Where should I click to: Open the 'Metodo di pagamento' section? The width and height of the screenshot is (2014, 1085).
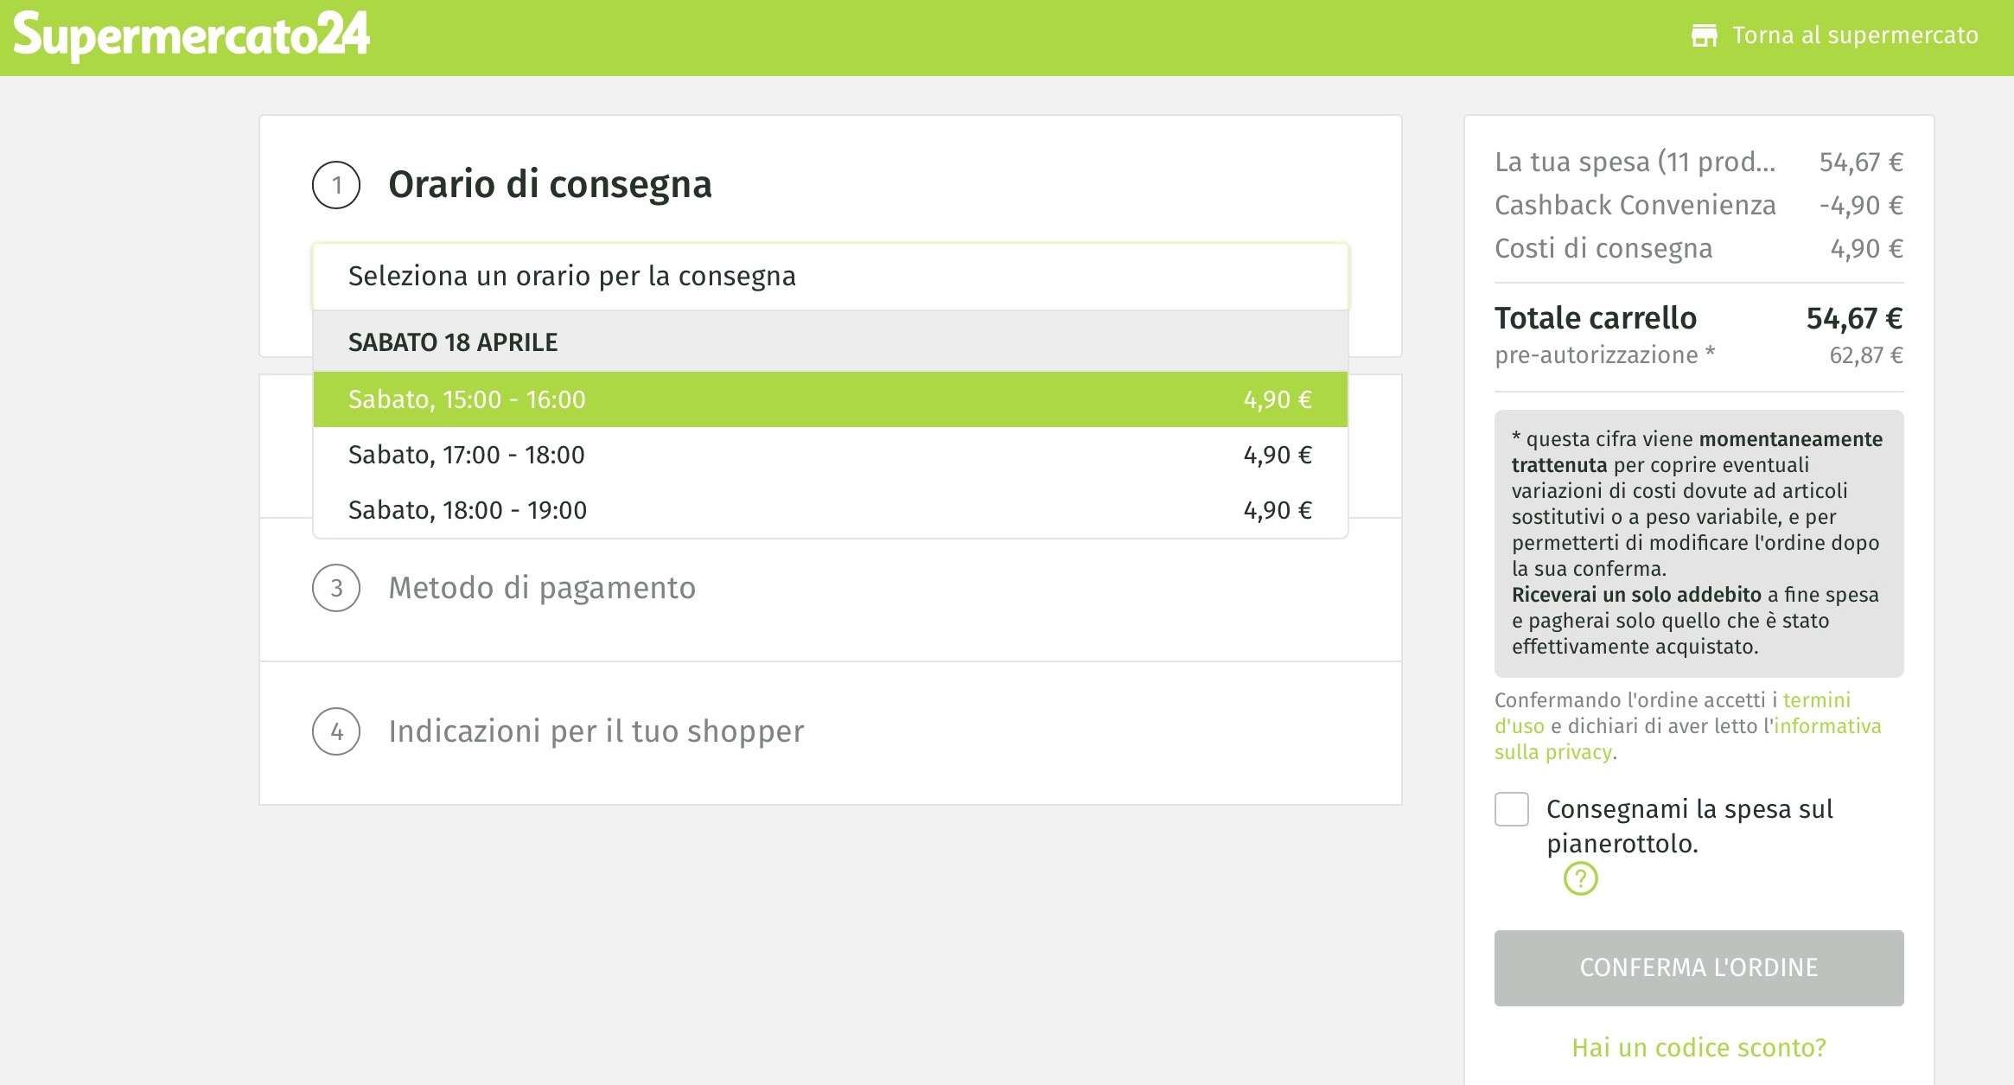pyautogui.click(x=542, y=589)
